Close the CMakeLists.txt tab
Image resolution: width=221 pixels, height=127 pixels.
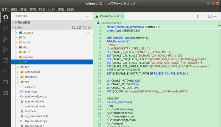(x=122, y=17)
